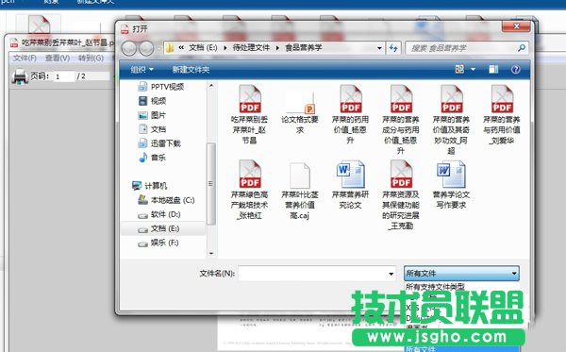Open 娱乐 (F:) drive
566x352 pixels.
[158, 243]
